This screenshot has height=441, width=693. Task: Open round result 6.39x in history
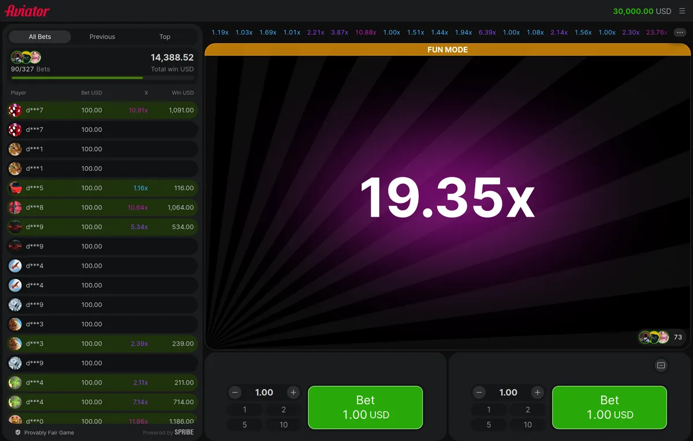pyautogui.click(x=487, y=33)
